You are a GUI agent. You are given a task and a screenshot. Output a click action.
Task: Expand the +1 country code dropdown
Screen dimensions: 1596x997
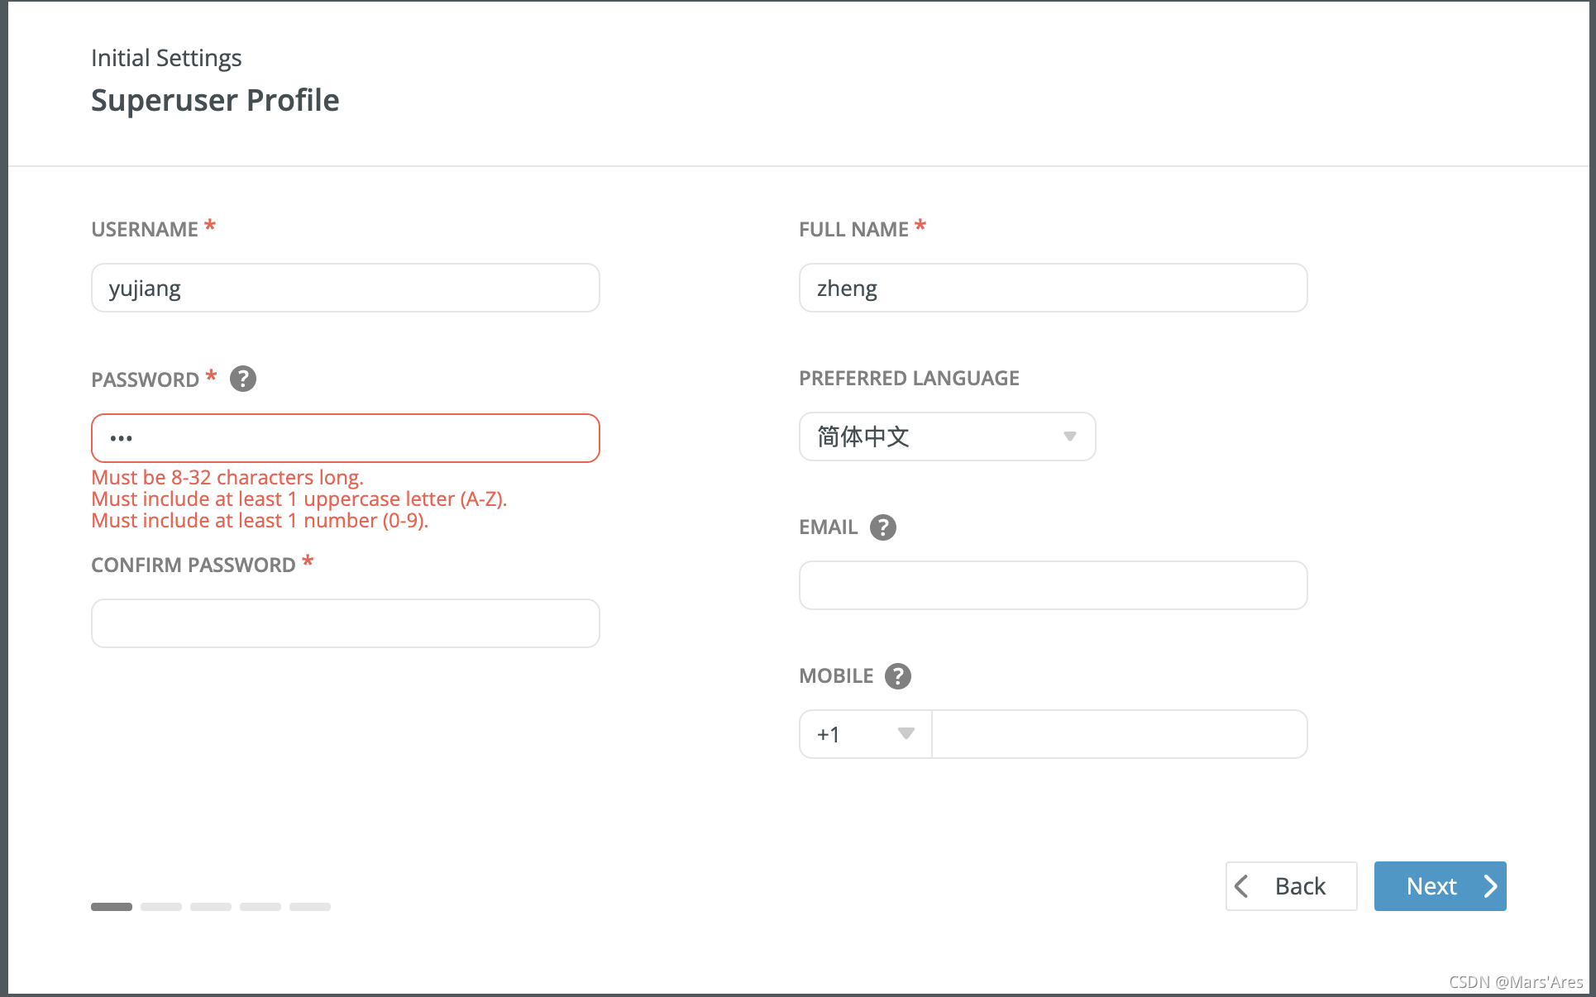[906, 734]
